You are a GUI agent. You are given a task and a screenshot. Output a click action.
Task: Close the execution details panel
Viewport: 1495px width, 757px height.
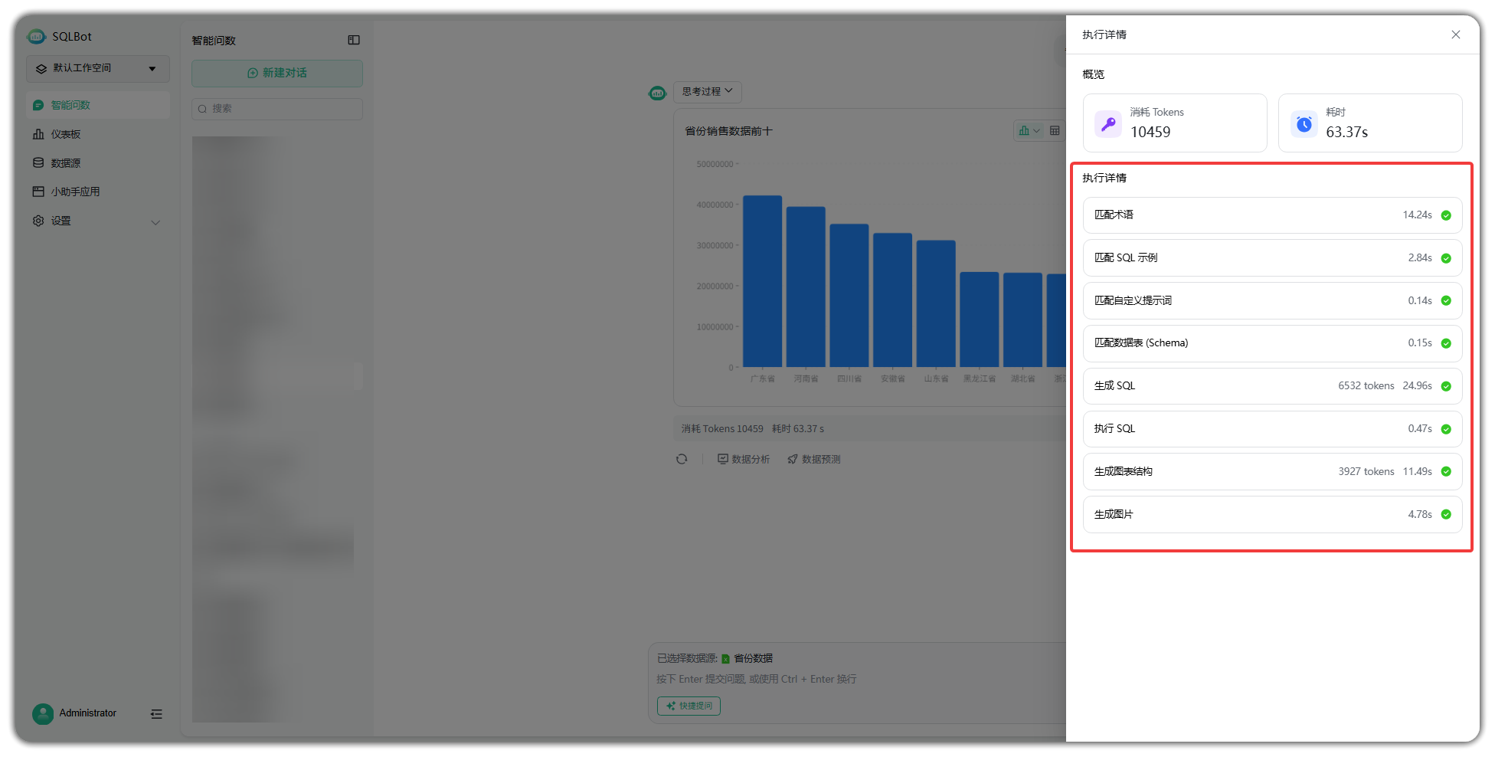(1455, 34)
